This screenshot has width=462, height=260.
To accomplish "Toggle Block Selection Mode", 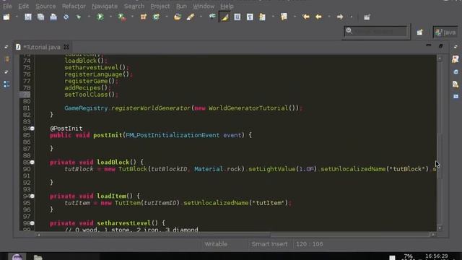I will 237,17.
